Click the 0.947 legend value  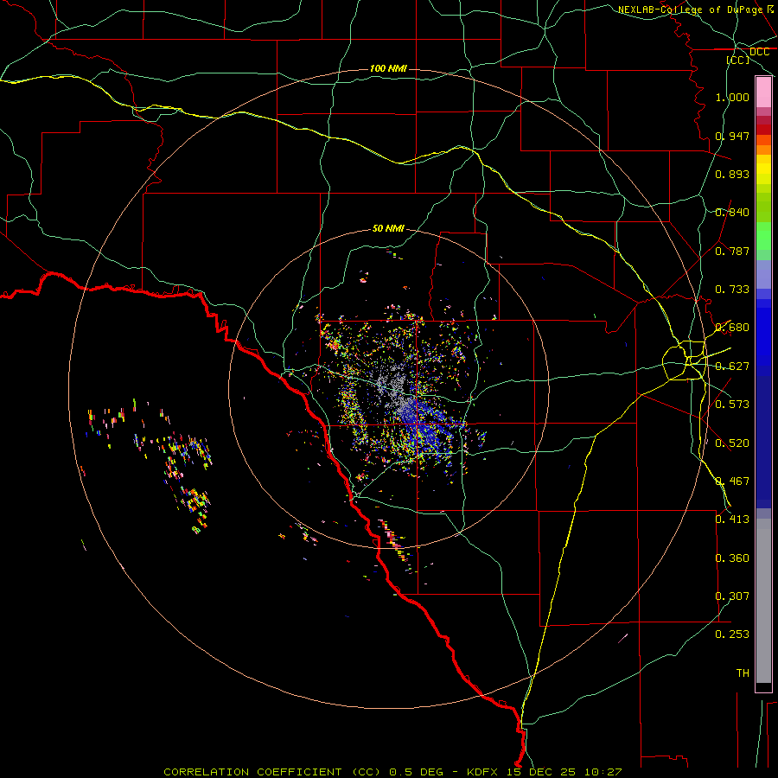(732, 136)
